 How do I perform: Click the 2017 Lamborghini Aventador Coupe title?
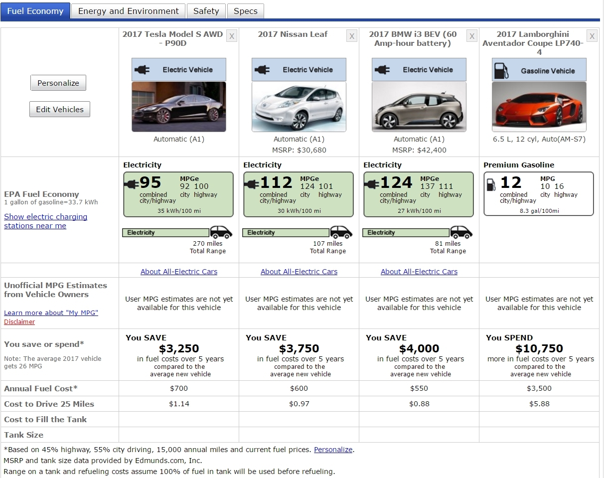[533, 43]
